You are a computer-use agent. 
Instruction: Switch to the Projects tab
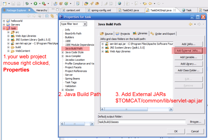pyautogui.click(x=123, y=34)
